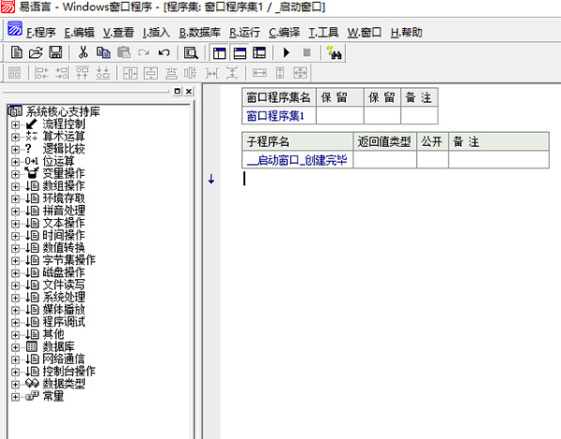
Task: Expand the 位运算 tree node
Action: (15, 162)
